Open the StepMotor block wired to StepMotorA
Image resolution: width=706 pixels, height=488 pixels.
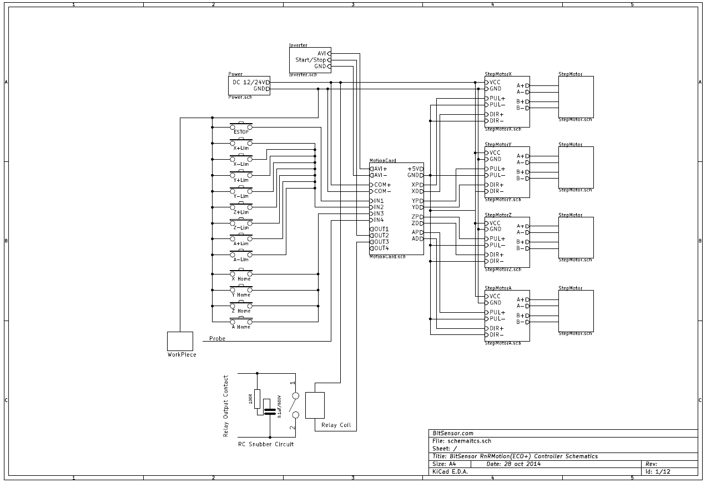(576, 311)
